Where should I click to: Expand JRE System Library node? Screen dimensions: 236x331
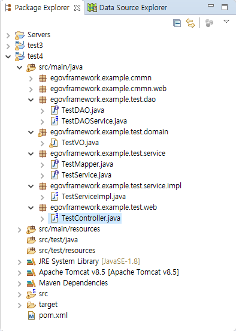(x=20, y=262)
